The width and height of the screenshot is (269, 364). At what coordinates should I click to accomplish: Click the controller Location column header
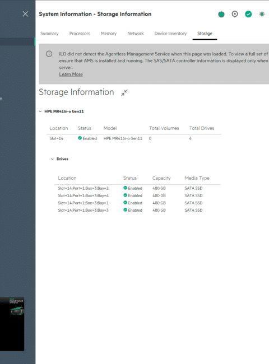pos(59,128)
